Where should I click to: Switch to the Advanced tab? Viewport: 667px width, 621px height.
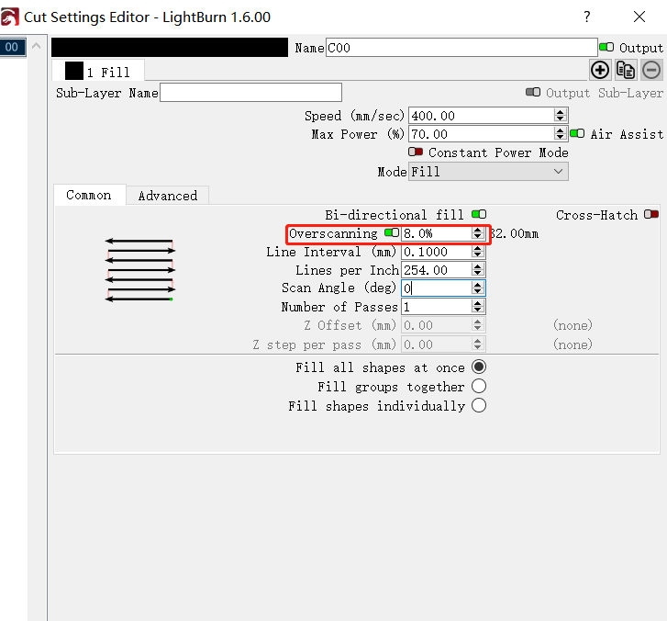pyautogui.click(x=168, y=196)
